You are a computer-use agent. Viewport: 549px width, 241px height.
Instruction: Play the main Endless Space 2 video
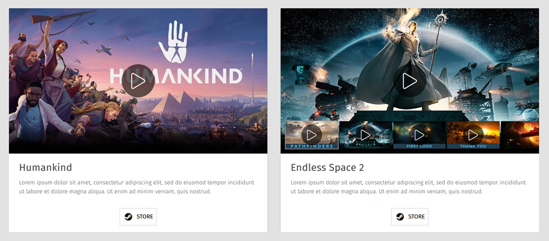tap(410, 81)
